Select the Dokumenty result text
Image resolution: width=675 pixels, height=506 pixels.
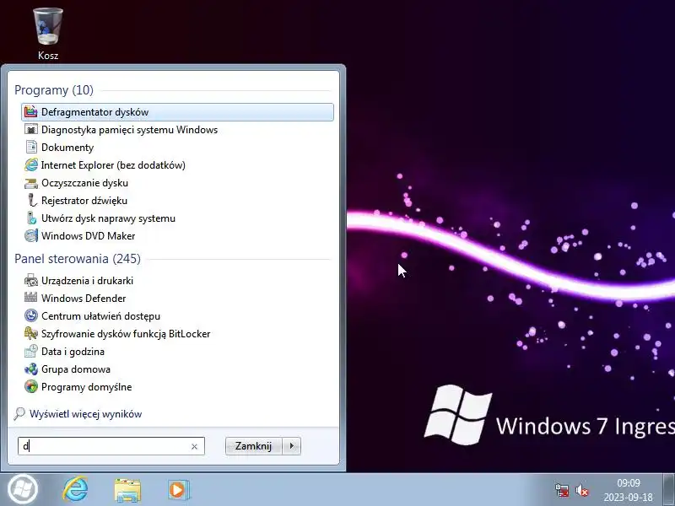pyautogui.click(x=67, y=148)
